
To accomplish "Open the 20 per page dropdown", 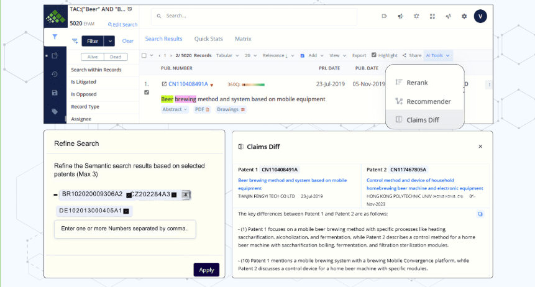I will (251, 56).
